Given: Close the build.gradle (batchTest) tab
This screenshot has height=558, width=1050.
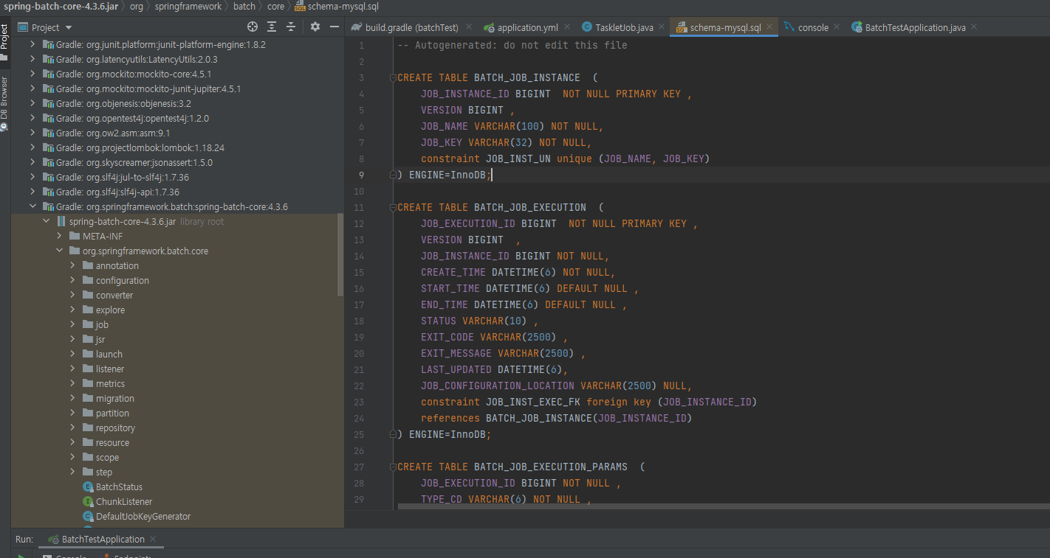Looking at the screenshot, I should click(469, 27).
